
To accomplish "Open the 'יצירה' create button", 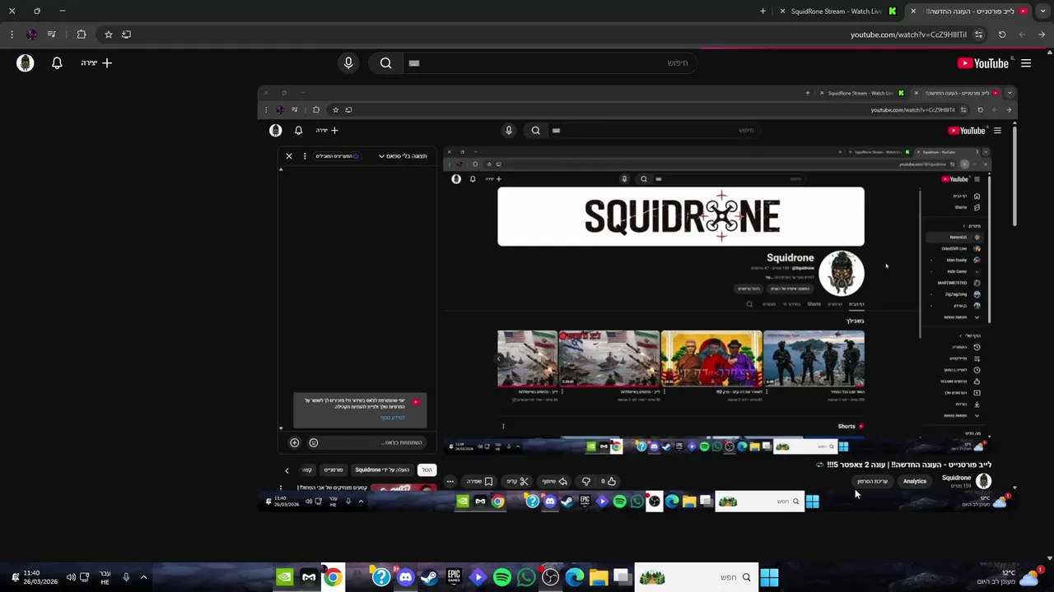I will 96,63.
